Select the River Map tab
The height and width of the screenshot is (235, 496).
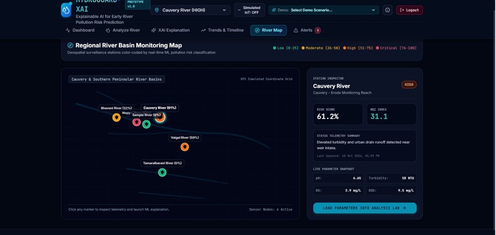[268, 30]
